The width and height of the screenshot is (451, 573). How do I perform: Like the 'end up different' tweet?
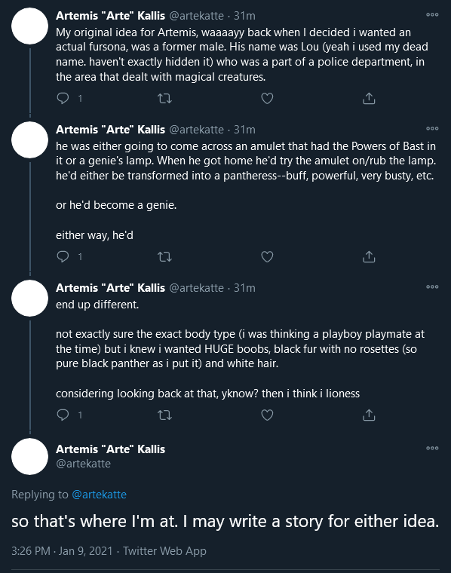(267, 415)
